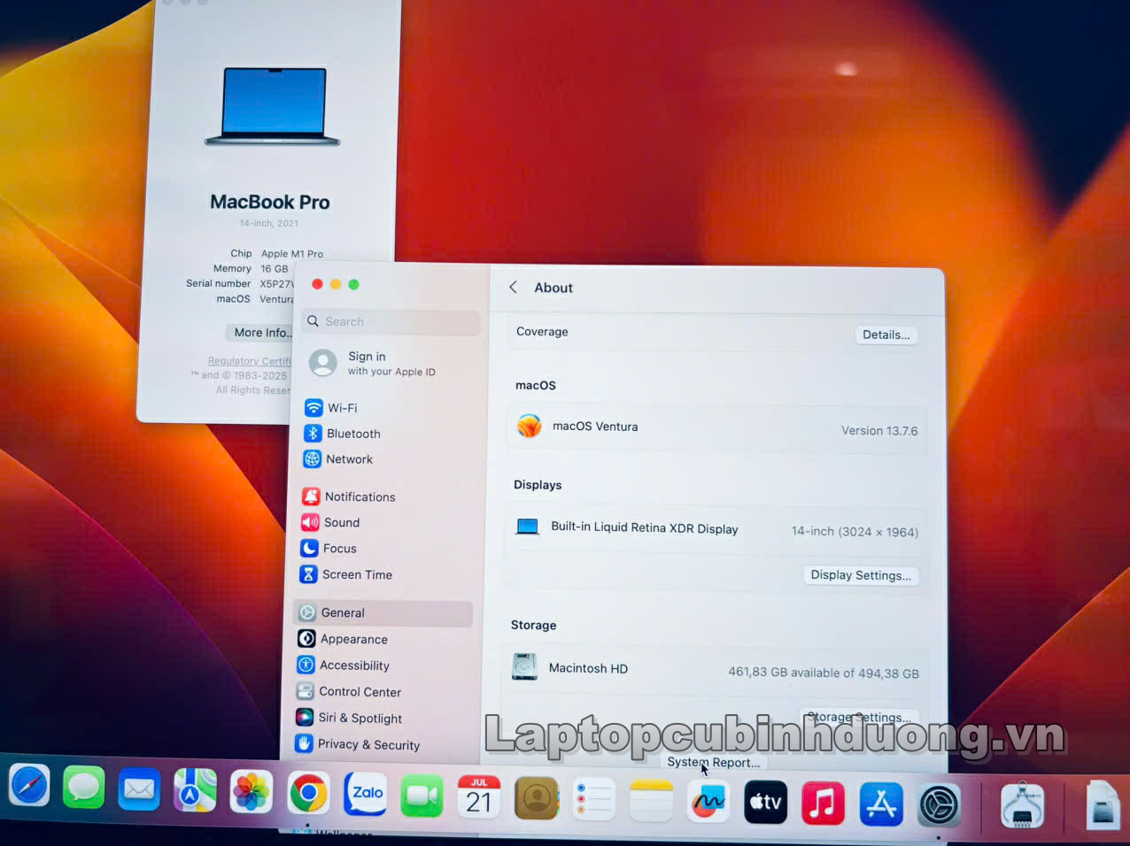
Task: Click the MacBook Pro image in About This Mac
Action: click(x=273, y=107)
